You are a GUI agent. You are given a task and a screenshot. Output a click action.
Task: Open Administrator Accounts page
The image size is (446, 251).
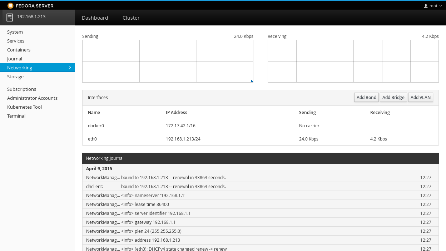tap(32, 98)
